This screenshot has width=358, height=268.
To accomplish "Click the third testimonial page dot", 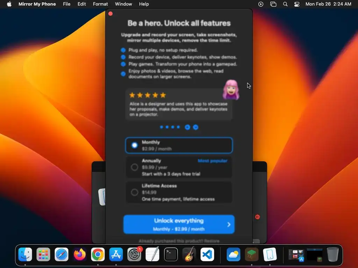I will [x=173, y=127].
